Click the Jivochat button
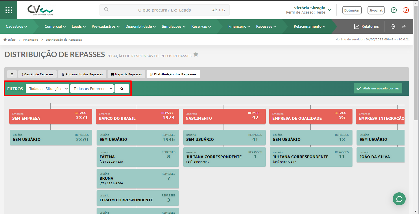 click(x=376, y=10)
